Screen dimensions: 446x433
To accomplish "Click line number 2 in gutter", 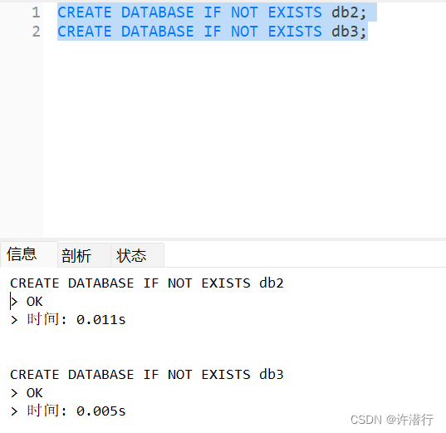I will coord(36,32).
